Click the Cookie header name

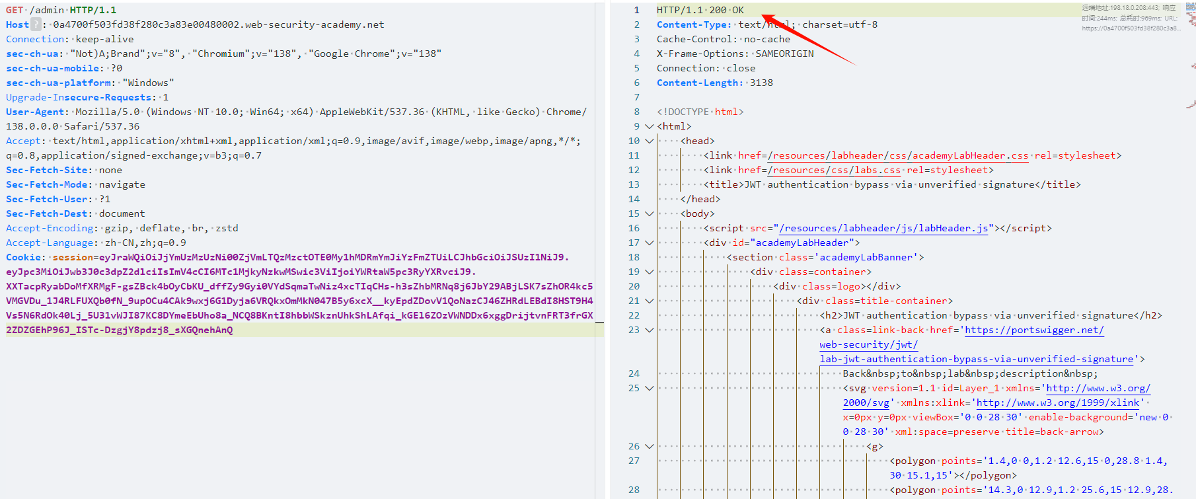(24, 257)
